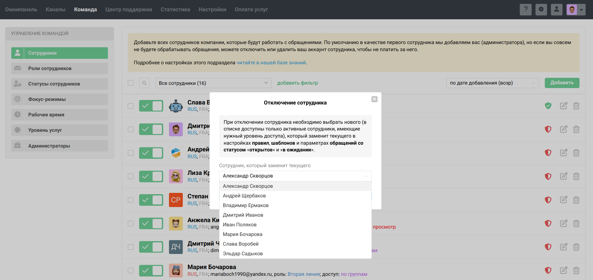Viewport: 593px width, 280px height.
Task: Click red shield icon in Дмитрий row
Action: click(x=548, y=129)
